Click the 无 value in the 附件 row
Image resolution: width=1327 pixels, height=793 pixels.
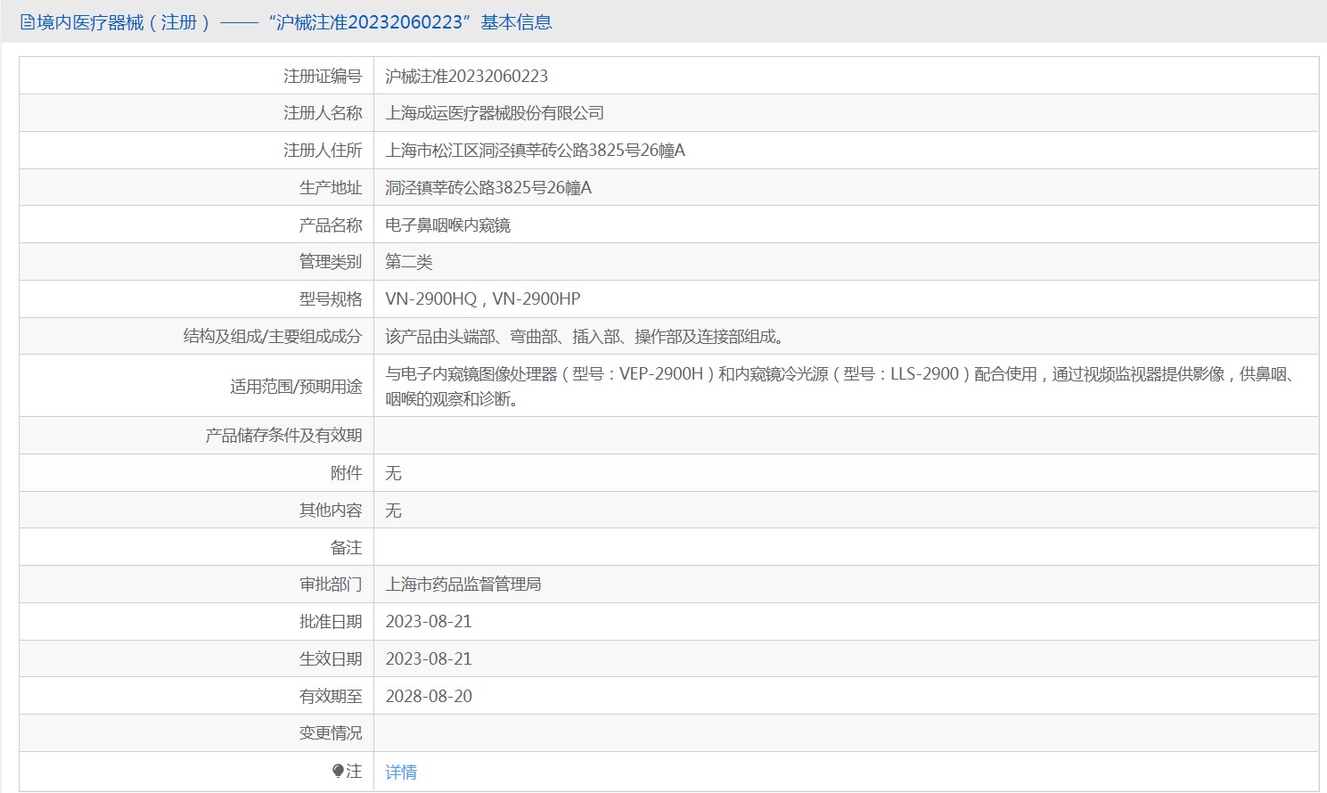[x=393, y=473]
